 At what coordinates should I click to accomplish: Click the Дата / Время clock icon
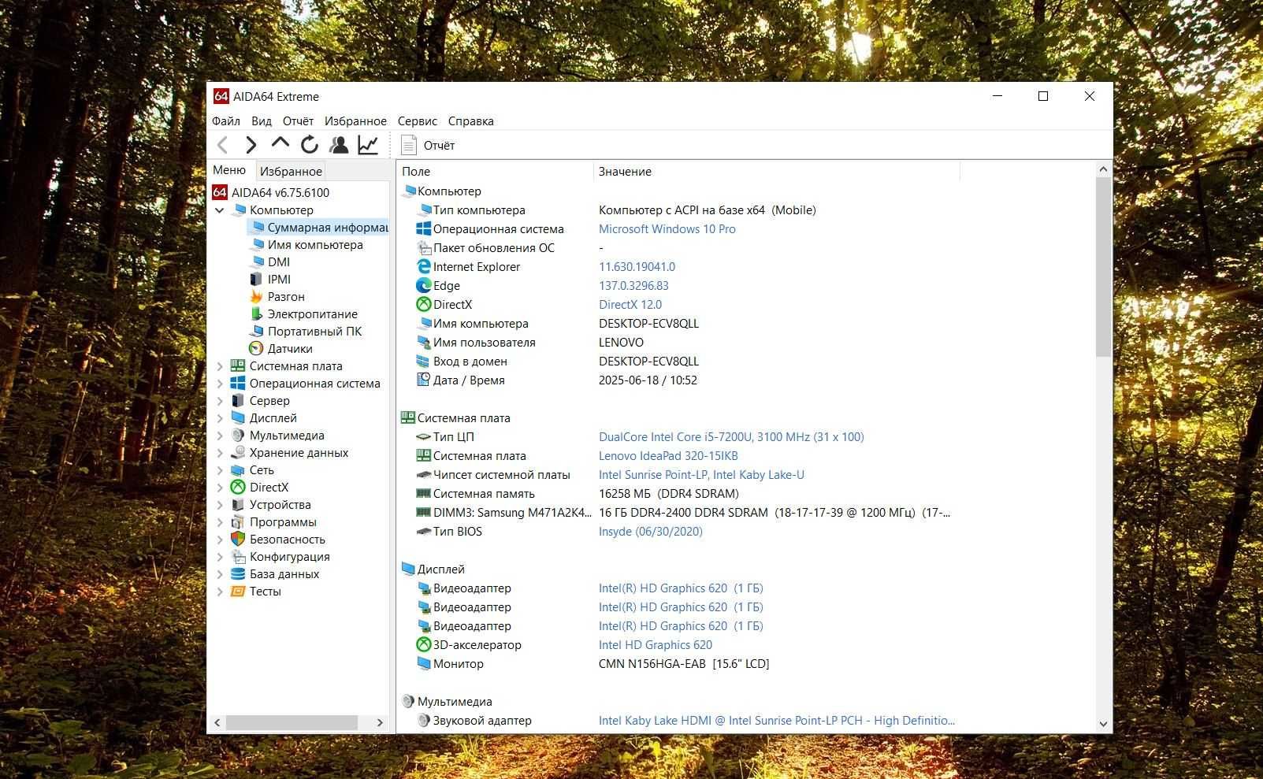423,380
